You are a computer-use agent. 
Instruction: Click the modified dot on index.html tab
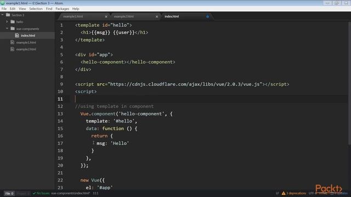207,16
